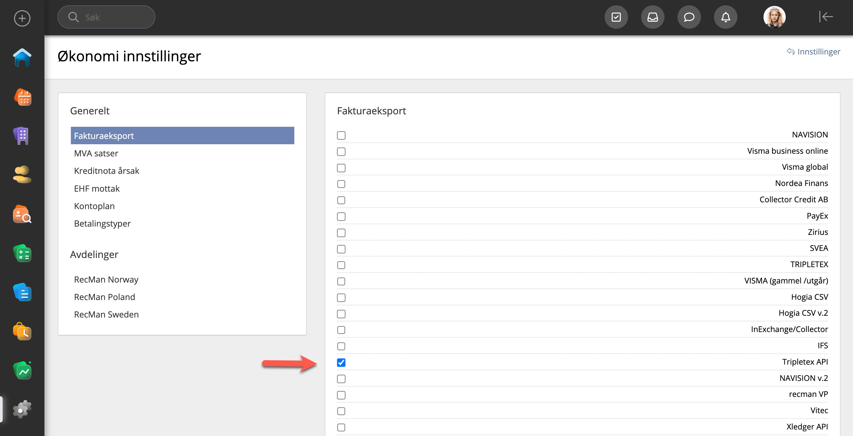Image resolution: width=853 pixels, height=436 pixels.
Task: Open the chat bubble icon
Action: pos(689,17)
